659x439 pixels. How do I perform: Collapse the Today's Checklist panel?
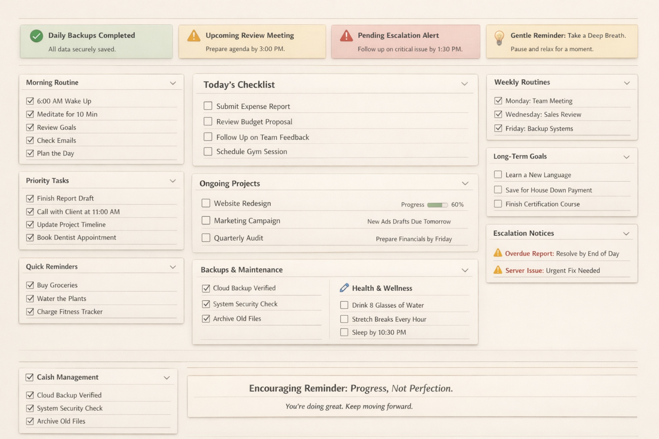tap(464, 84)
